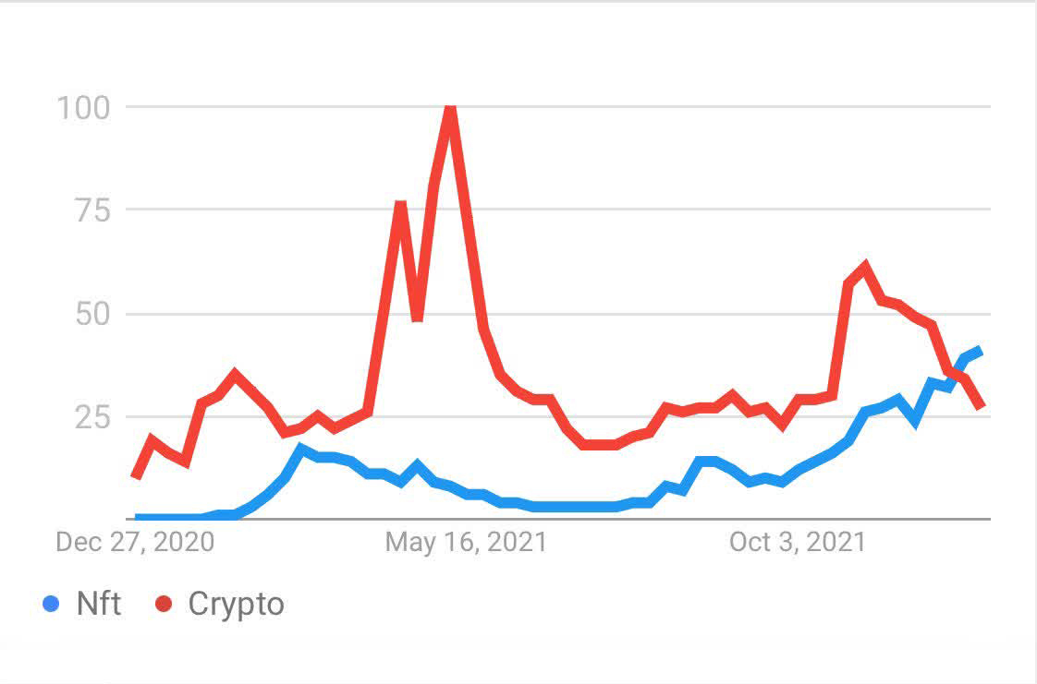1037x684 pixels.
Task: Click the 100 y-axis label
Action: [83, 108]
